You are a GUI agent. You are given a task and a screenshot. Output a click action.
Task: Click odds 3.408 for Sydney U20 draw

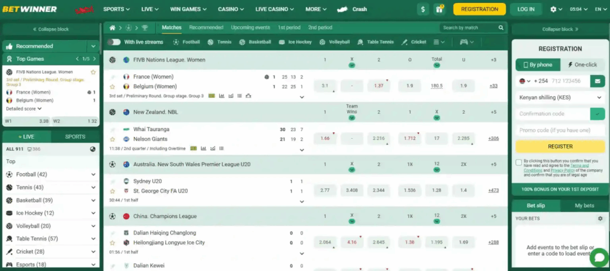tap(351, 191)
